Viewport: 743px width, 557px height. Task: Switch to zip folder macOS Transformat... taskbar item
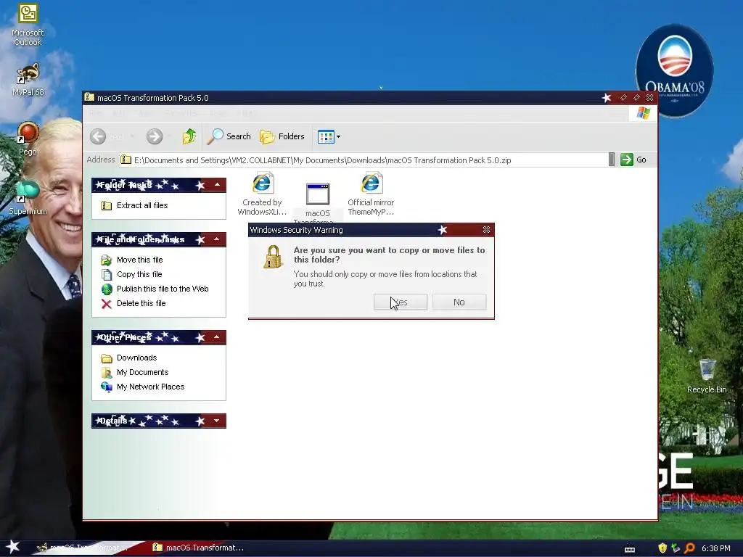tap(199, 548)
